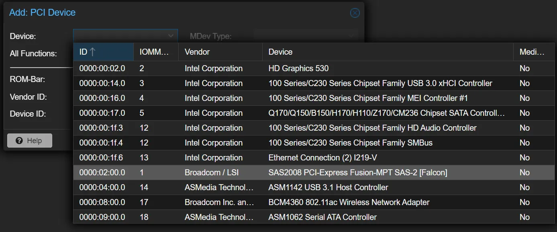The image size is (557, 232).
Task: Click the Device column header
Action: click(280, 51)
